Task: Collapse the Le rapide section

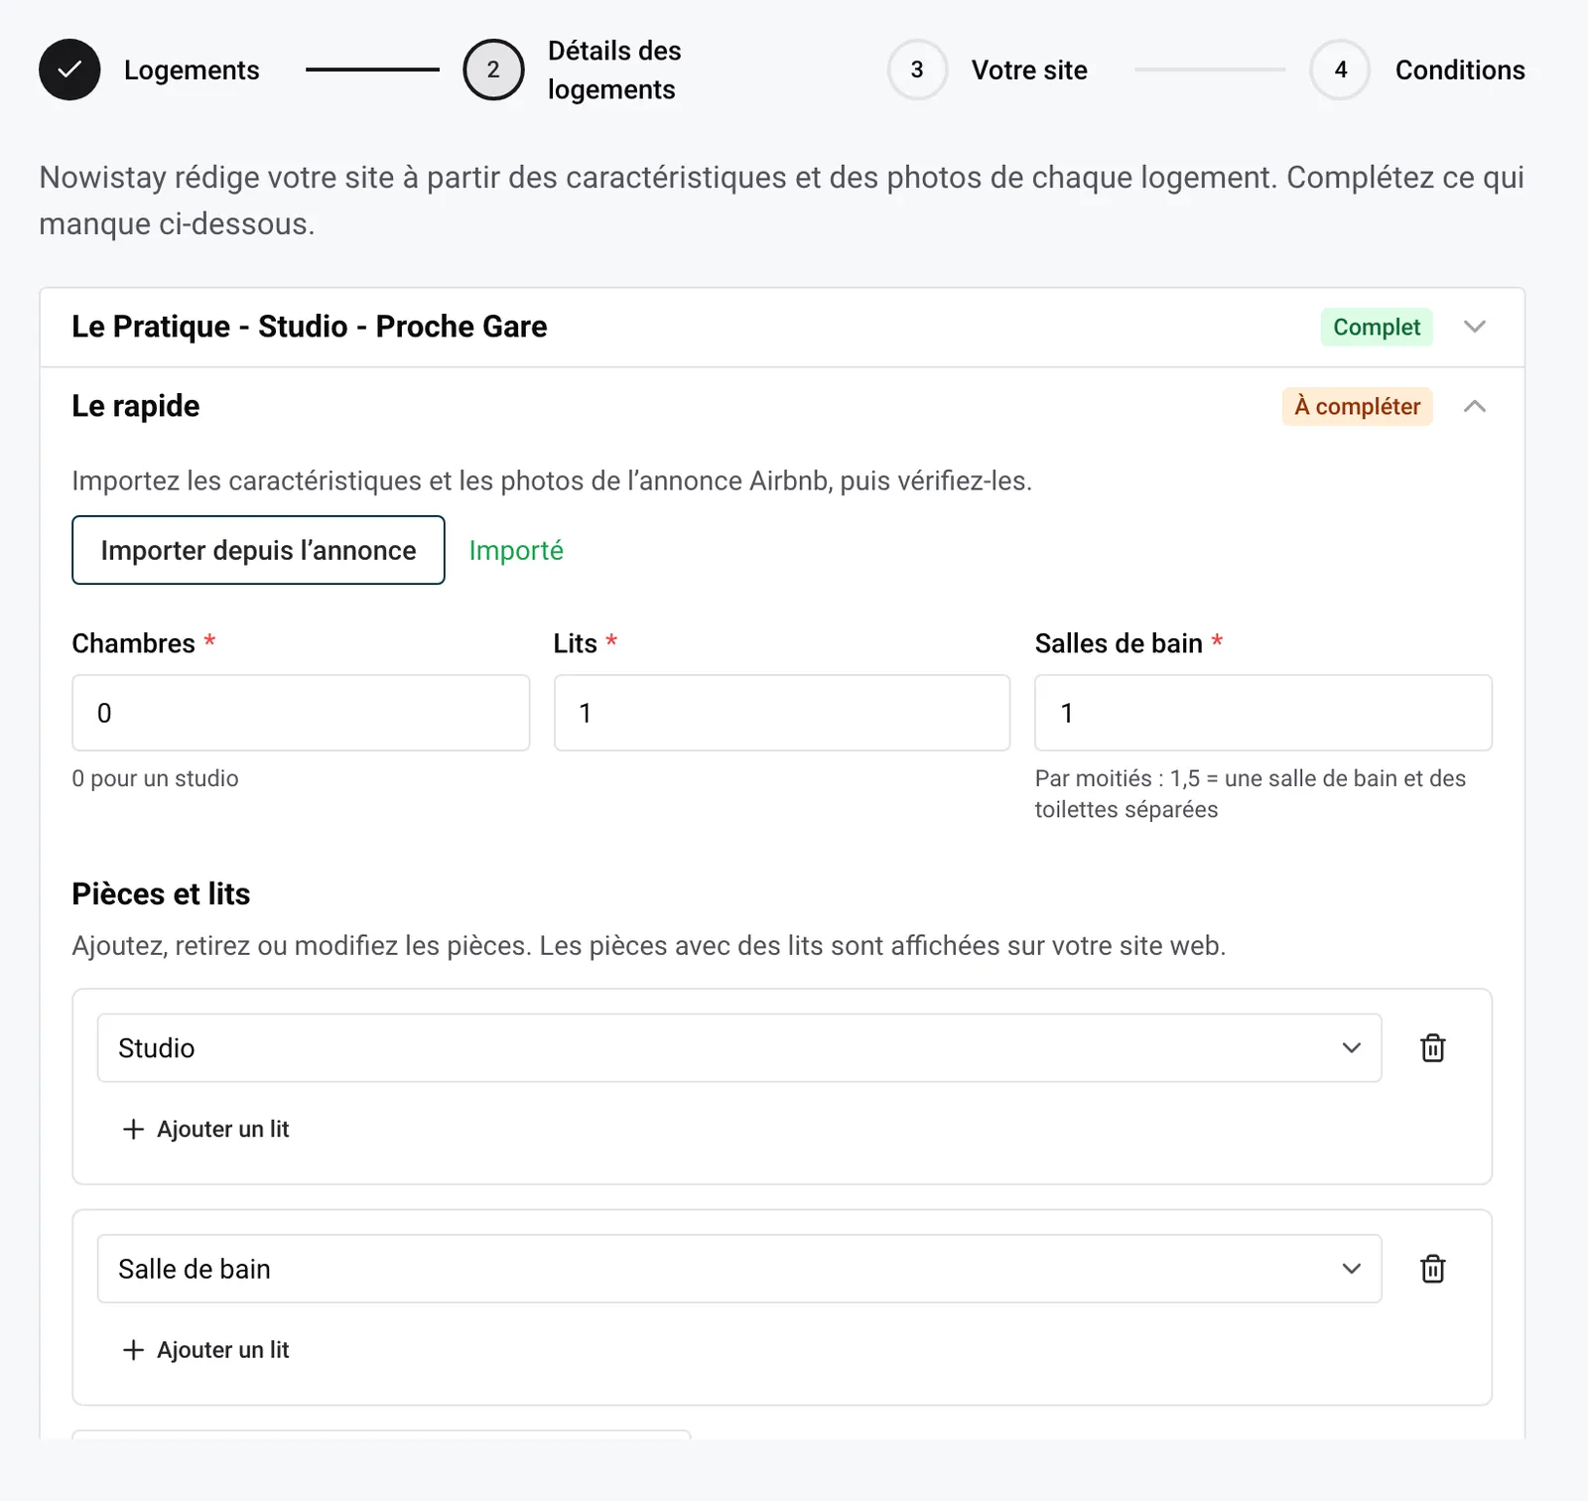Action: [1475, 406]
